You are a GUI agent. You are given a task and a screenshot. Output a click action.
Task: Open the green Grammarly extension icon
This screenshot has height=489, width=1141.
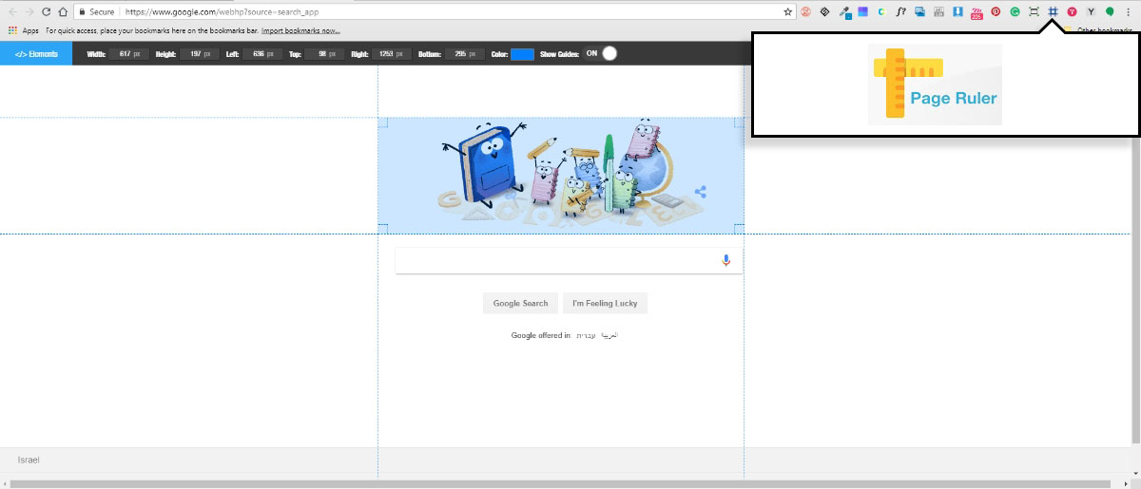click(x=1015, y=12)
